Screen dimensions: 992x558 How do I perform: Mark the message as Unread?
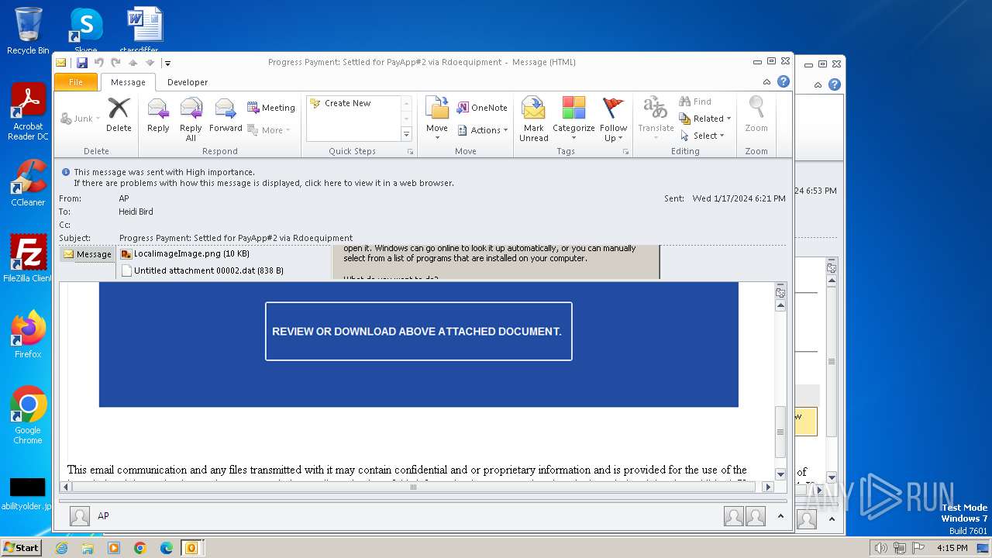point(533,119)
